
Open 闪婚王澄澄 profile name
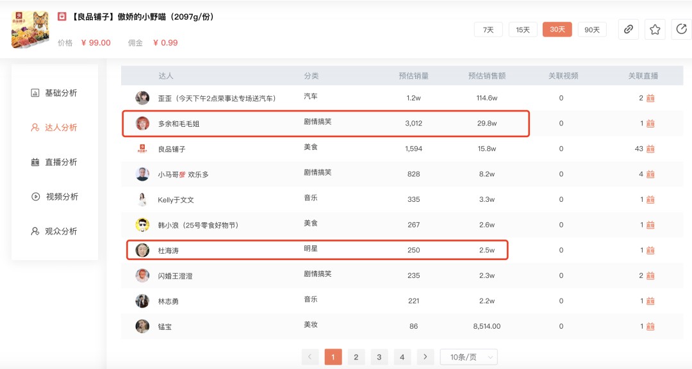[175, 276]
